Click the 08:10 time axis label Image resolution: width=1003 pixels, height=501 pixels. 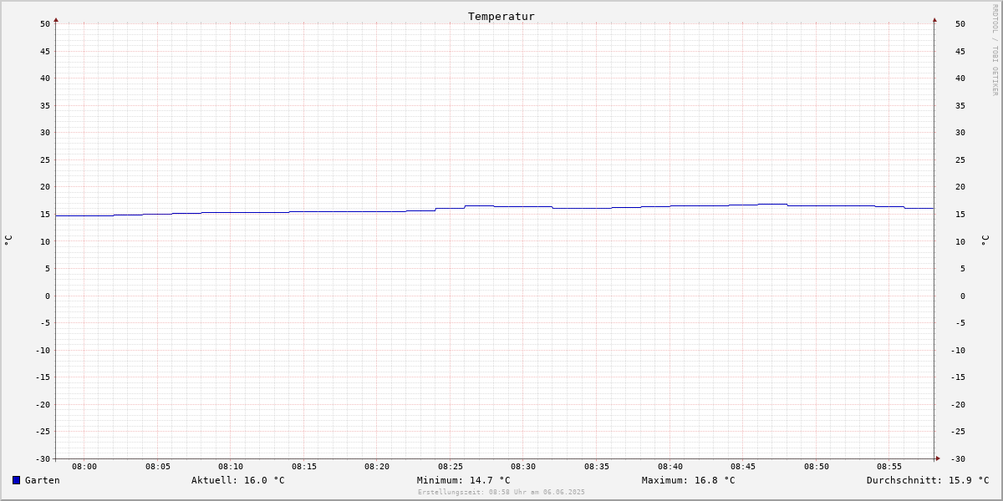coord(231,467)
